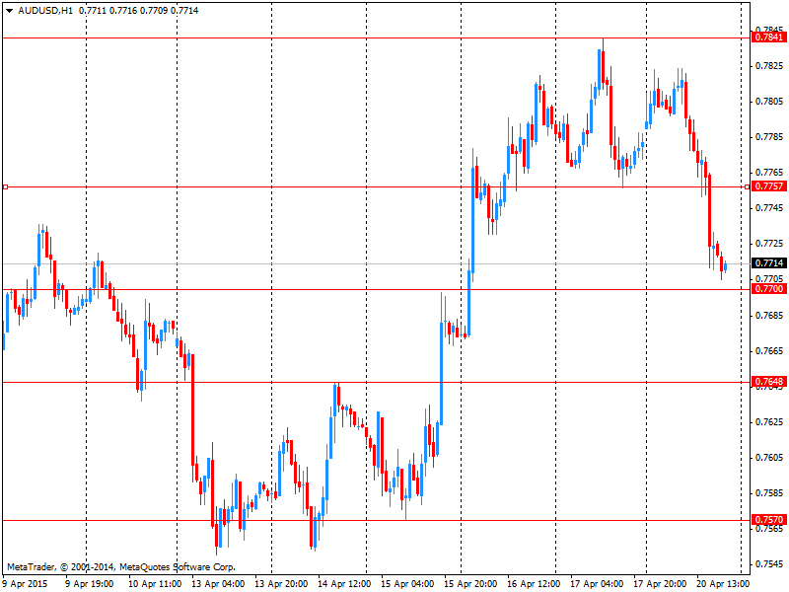Click the 0.7605 price scale value
The image size is (789, 592).
pos(769,458)
